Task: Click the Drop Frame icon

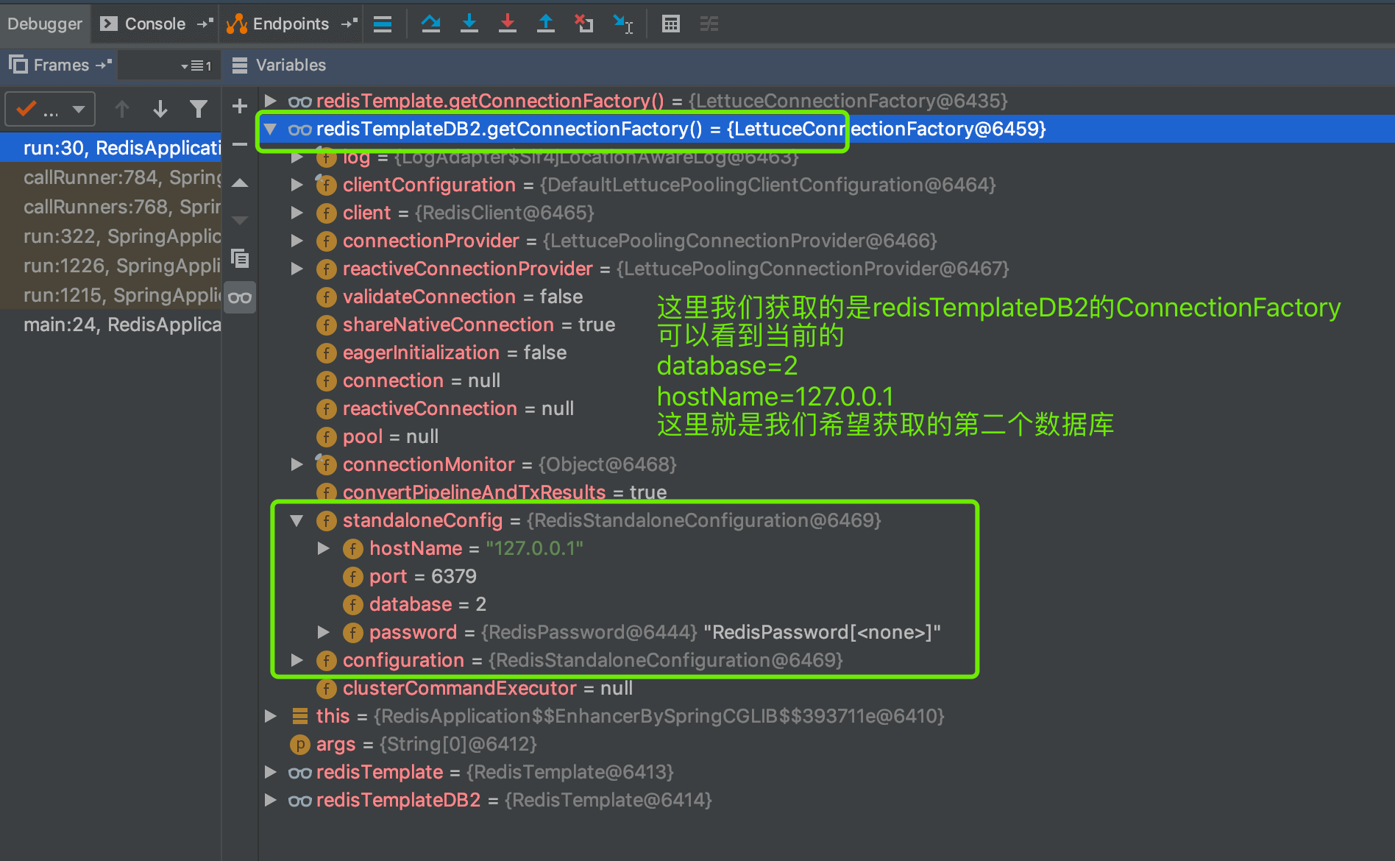Action: (583, 24)
